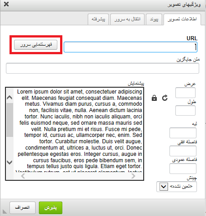Click the preview vertical scrollbar thumb
Image resolution: width=206 pixels, height=216 pixels.
[x=10, y=120]
